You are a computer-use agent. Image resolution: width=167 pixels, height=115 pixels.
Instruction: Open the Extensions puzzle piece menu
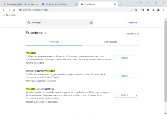[148, 10]
